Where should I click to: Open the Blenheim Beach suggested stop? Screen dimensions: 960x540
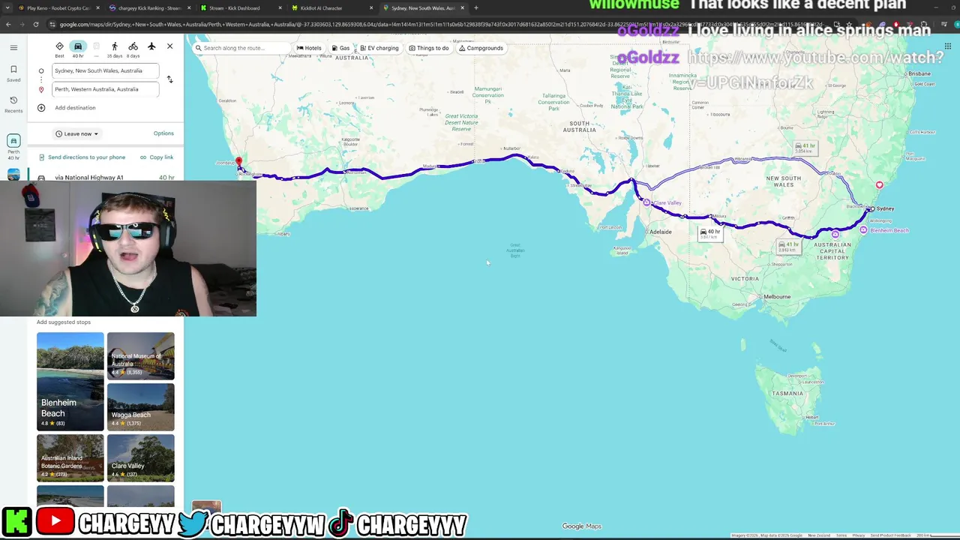[x=70, y=381]
